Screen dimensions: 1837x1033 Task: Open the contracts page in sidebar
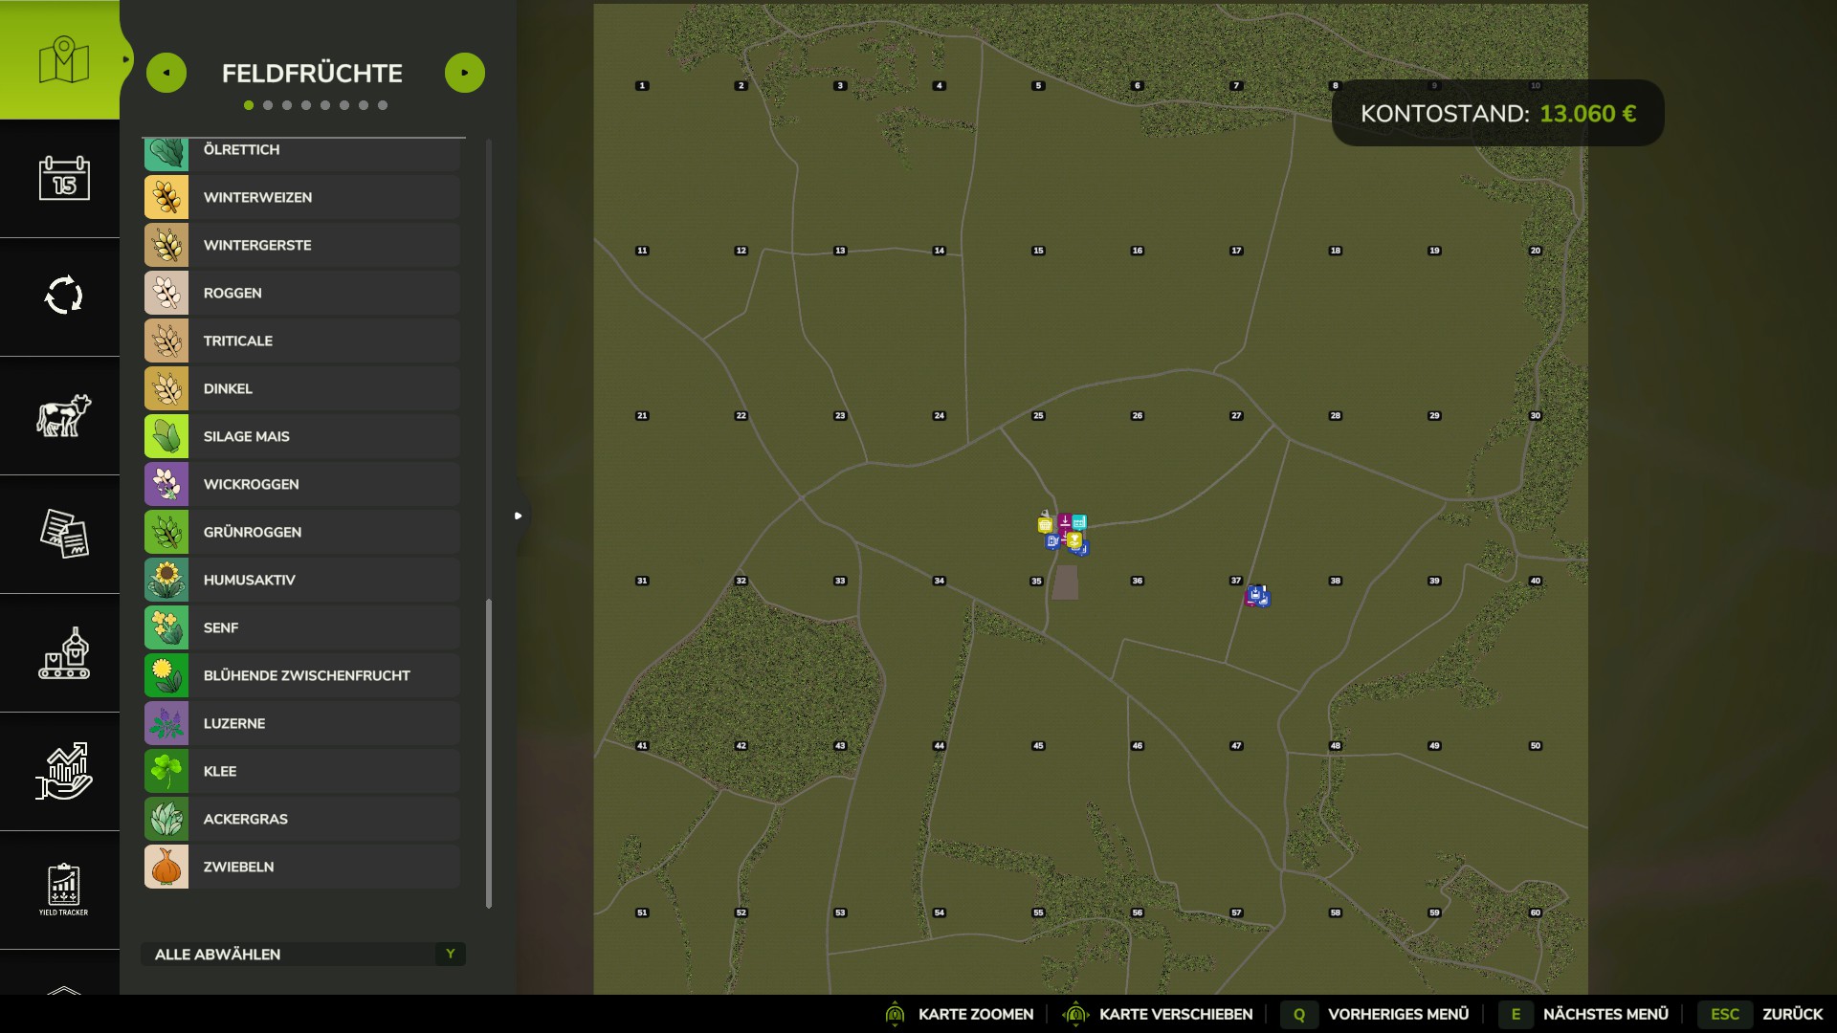(x=63, y=534)
